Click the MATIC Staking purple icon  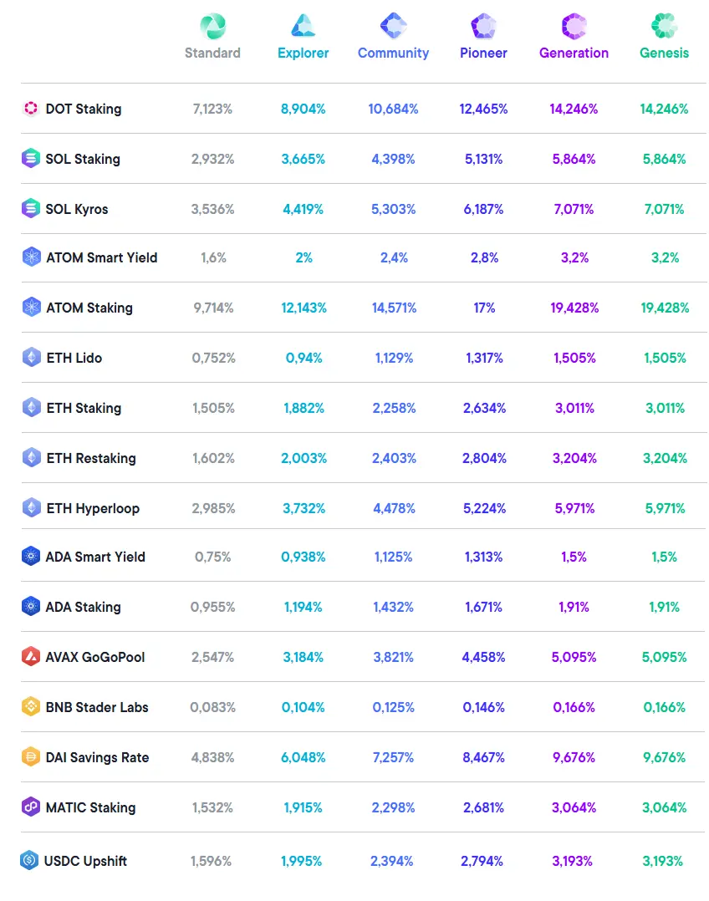pyautogui.click(x=31, y=807)
